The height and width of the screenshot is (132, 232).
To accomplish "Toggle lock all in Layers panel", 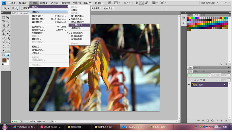I will click(x=204, y=80).
